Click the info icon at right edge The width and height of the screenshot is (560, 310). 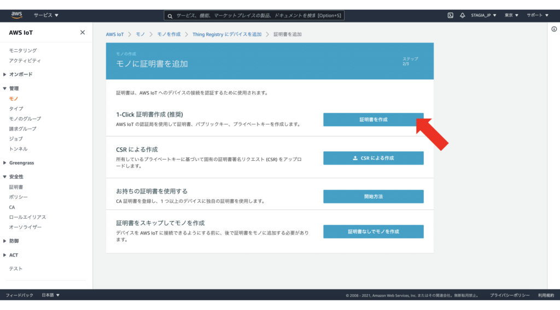pos(554,29)
